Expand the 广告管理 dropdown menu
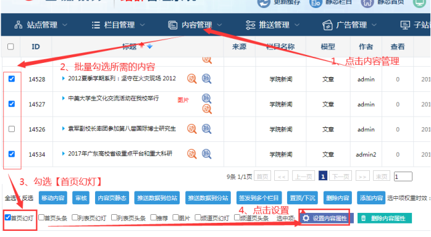The height and width of the screenshot is (237, 431). [349, 25]
